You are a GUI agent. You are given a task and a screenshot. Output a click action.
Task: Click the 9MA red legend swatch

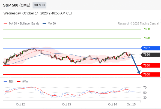(x=19, y=82)
